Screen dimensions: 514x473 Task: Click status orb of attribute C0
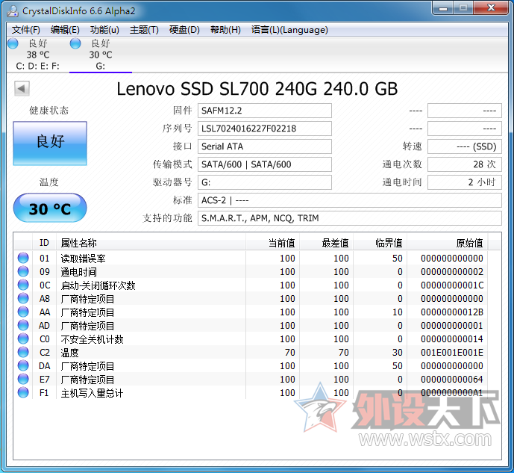coord(23,338)
